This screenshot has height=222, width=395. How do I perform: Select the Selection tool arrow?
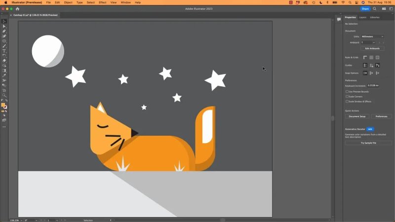coord(4,21)
